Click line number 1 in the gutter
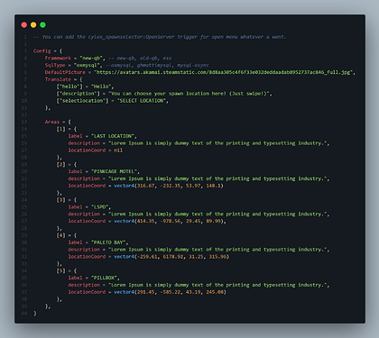379x338 pixels. coord(25,37)
